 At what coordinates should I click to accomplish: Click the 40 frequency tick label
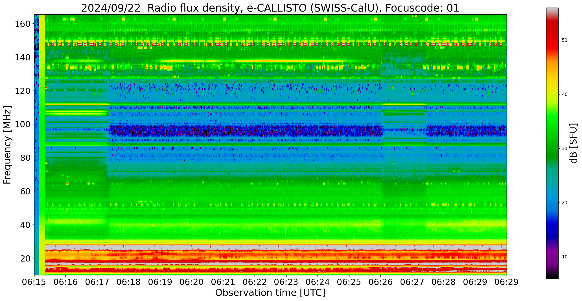pos(25,225)
